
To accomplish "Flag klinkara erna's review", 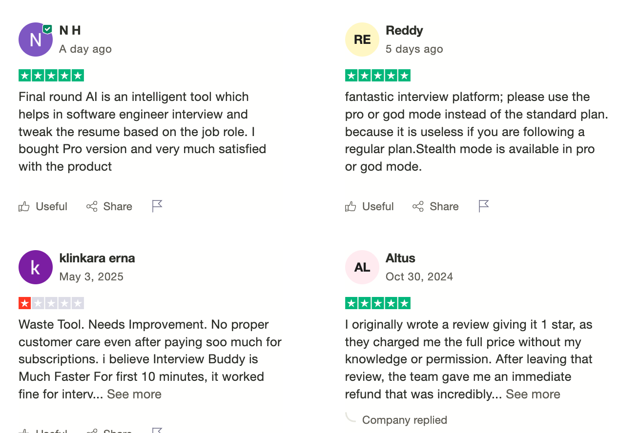I will click(x=157, y=431).
